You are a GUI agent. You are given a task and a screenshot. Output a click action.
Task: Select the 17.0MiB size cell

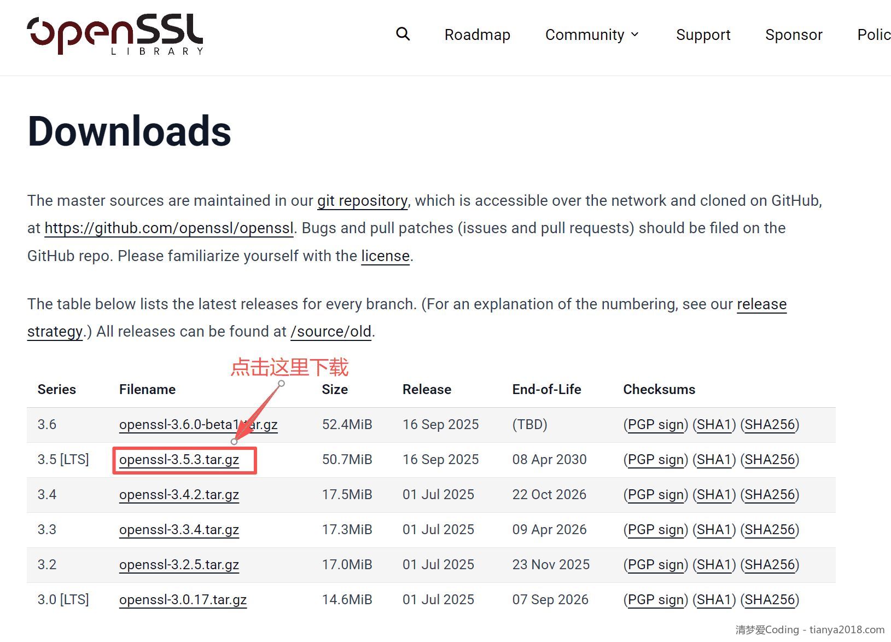[347, 565]
